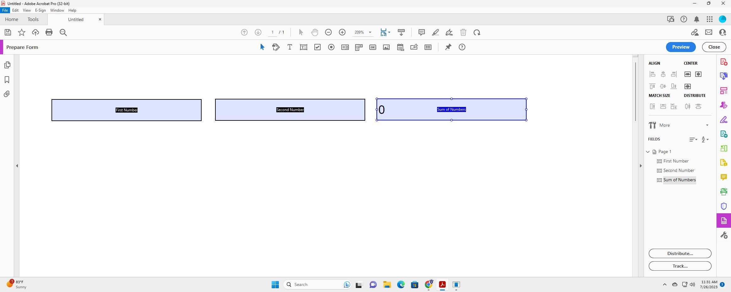This screenshot has width=731, height=292.
Task: Collapse the left navigation pane arrow
Action: point(17,166)
